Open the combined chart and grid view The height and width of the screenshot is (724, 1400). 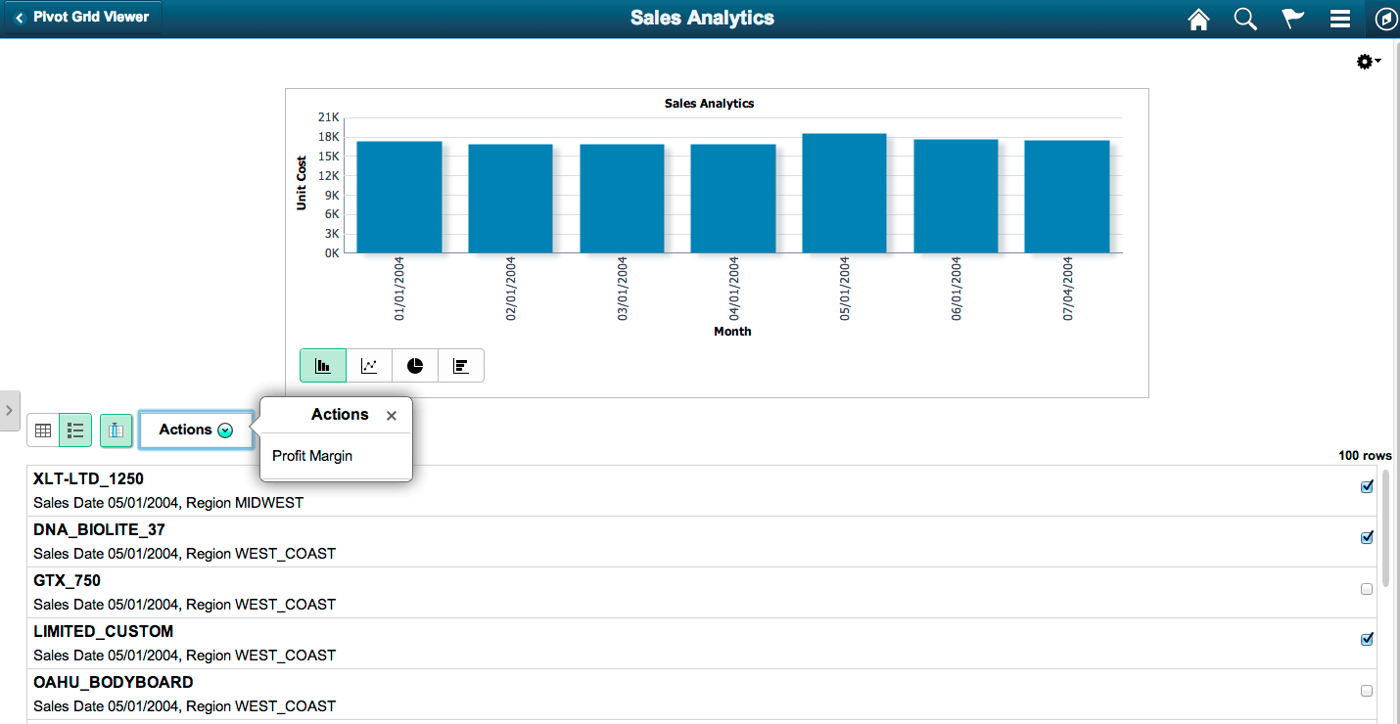point(116,430)
